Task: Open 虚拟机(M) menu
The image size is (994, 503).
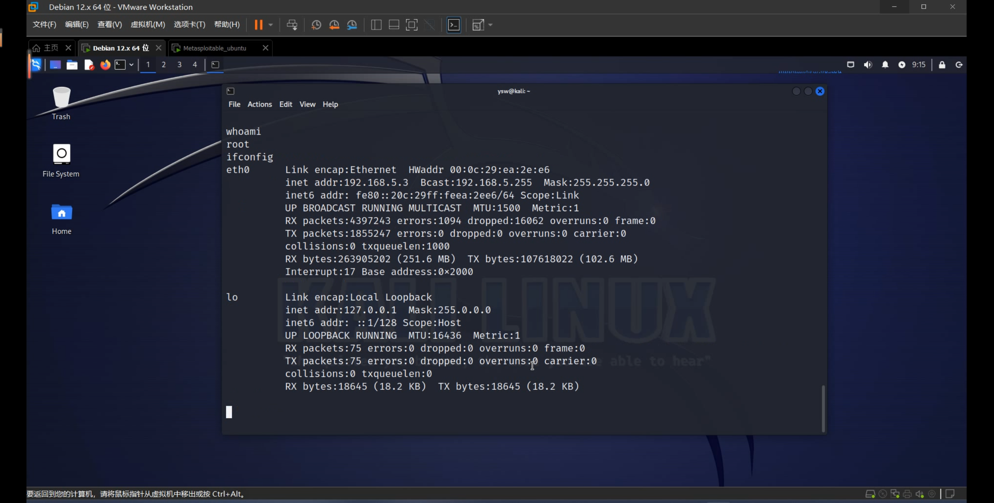Action: [148, 25]
